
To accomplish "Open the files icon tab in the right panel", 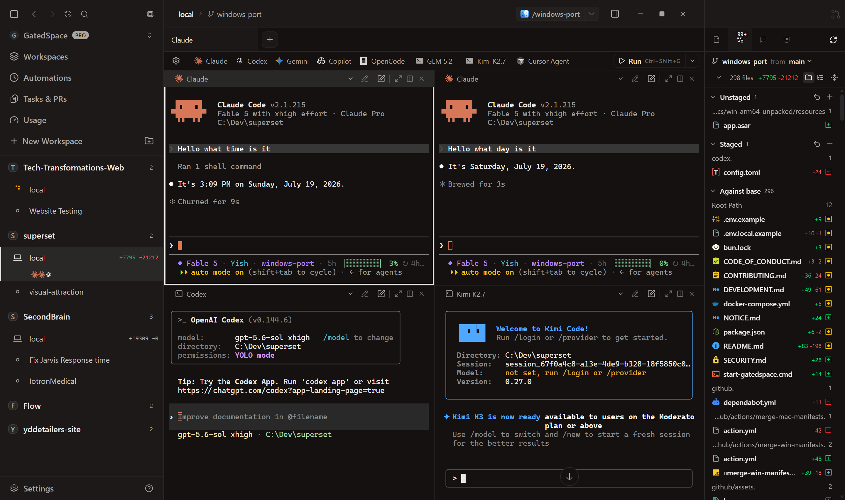I will point(716,40).
